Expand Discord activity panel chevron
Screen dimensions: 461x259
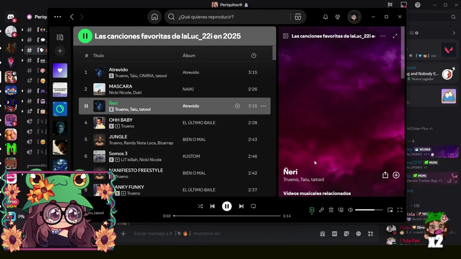(x=454, y=33)
